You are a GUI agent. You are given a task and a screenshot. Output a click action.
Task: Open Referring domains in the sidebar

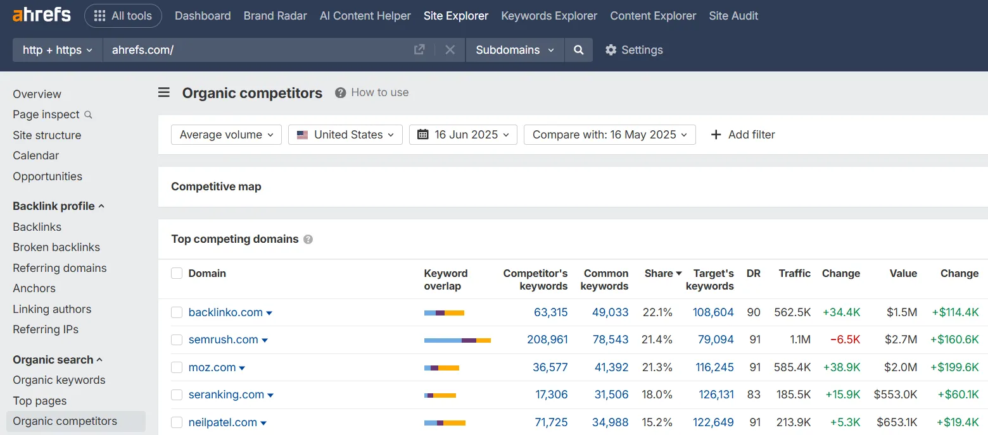coord(60,268)
